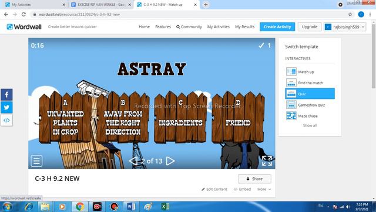Click Chrome icon in taskbar

[x=80, y=207]
